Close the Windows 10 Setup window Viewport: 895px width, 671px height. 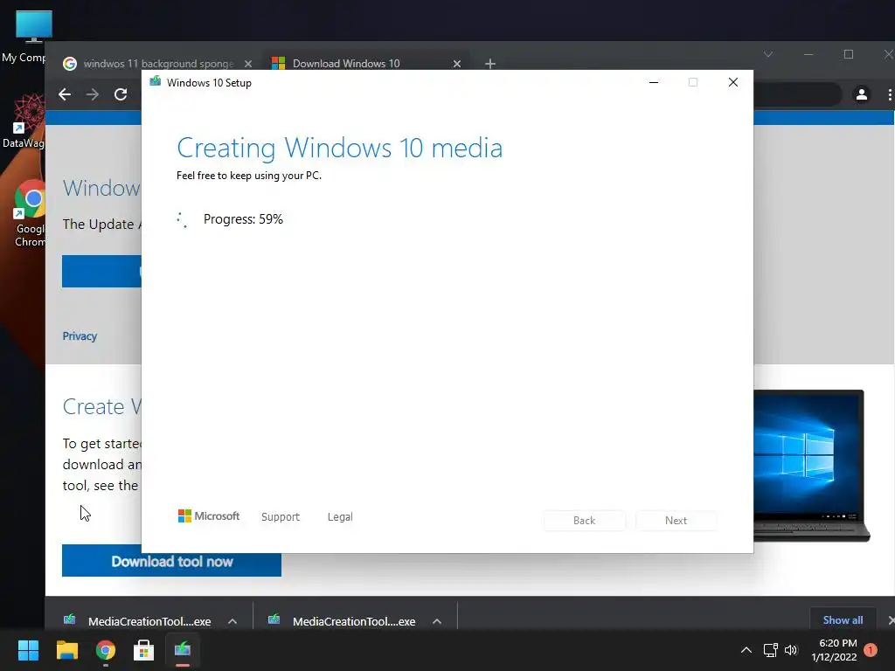(x=733, y=83)
